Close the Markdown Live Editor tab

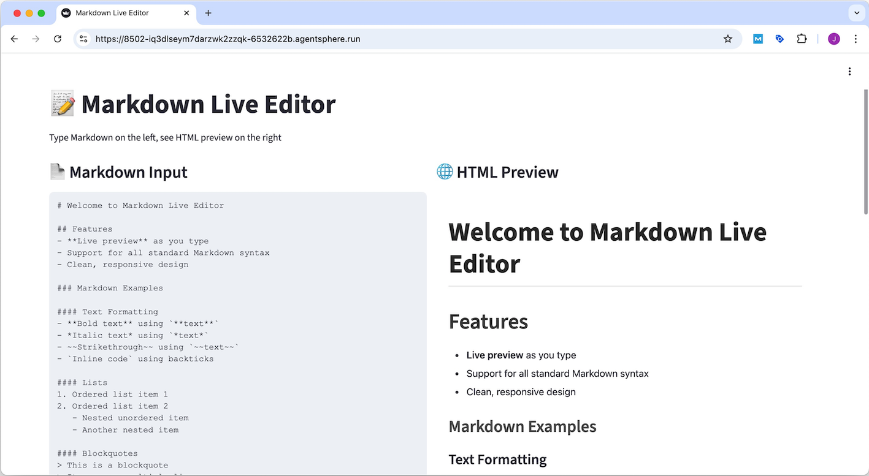coord(186,13)
